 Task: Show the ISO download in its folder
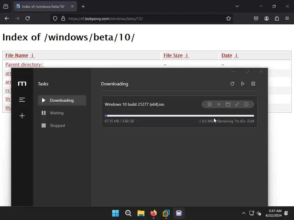[228, 104]
